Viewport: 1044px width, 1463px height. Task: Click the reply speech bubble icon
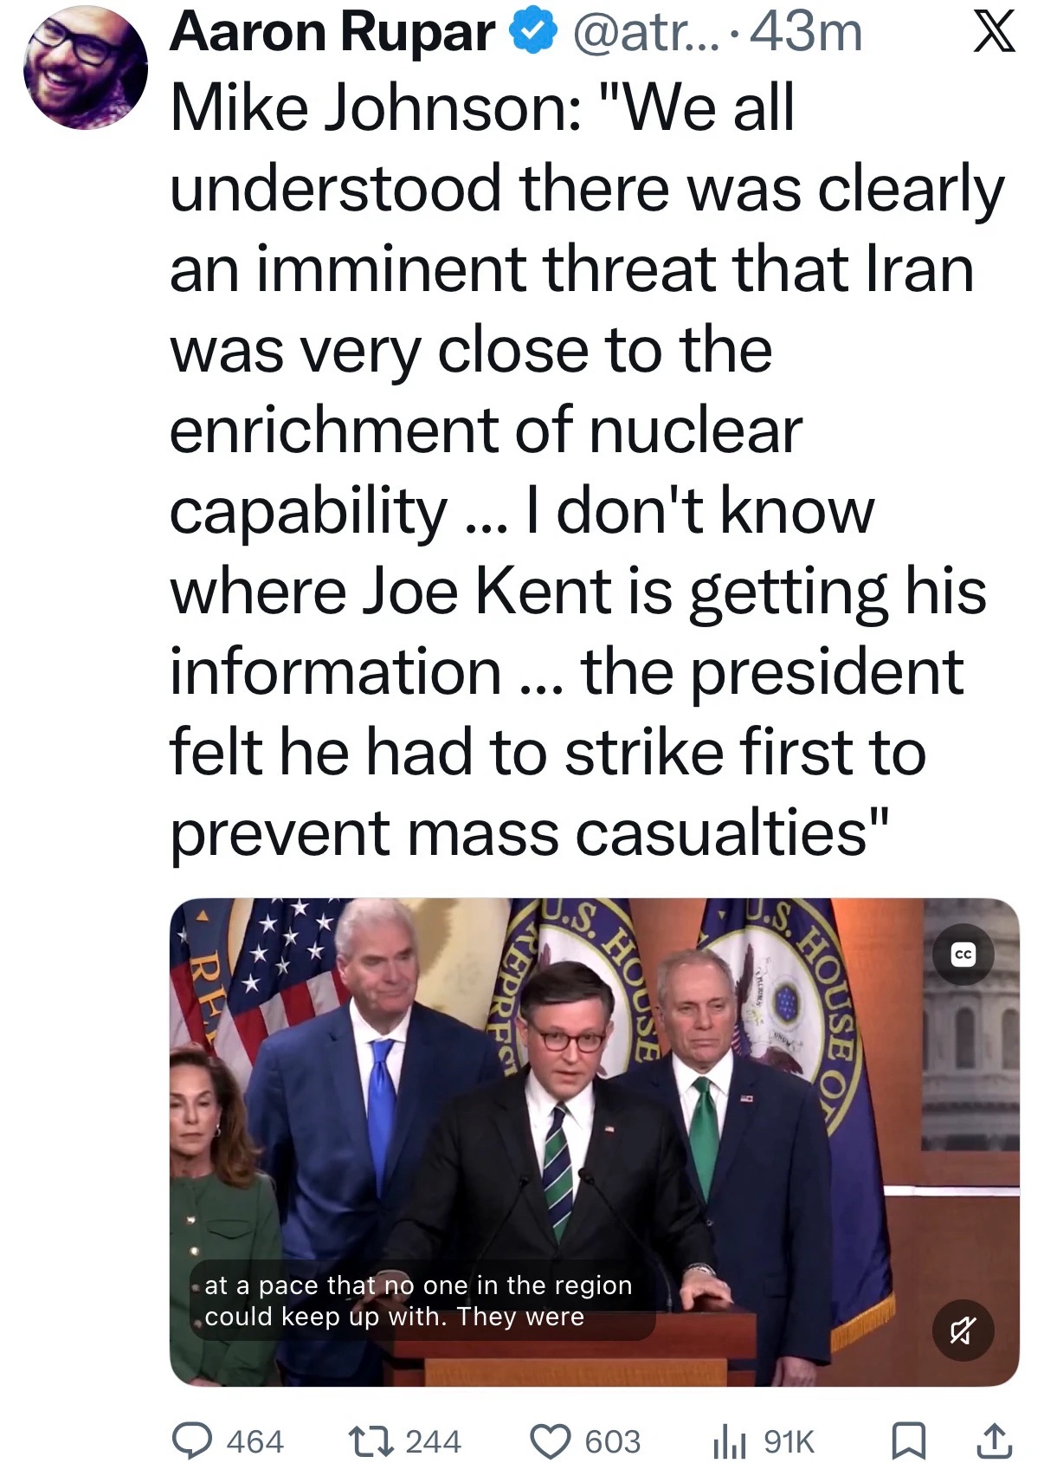[193, 1440]
